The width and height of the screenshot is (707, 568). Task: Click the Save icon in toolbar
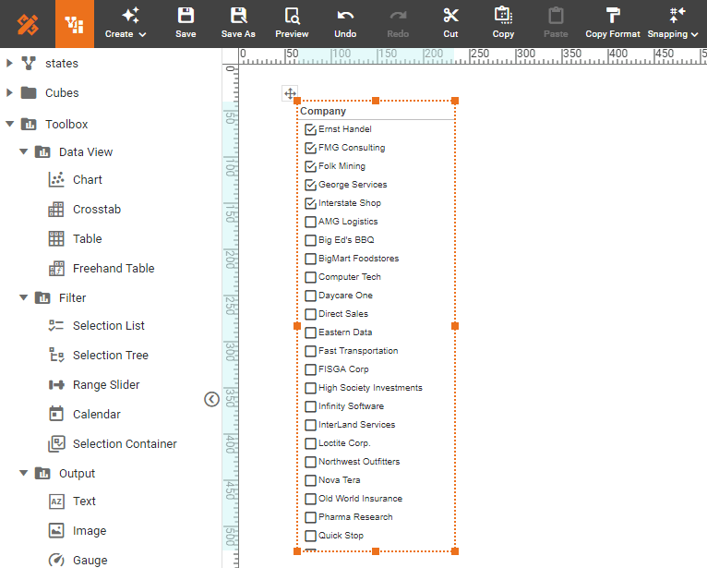(x=186, y=16)
